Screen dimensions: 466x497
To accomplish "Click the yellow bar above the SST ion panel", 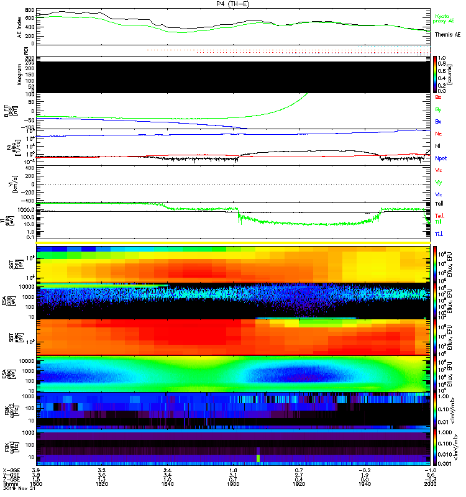I will [x=233, y=243].
